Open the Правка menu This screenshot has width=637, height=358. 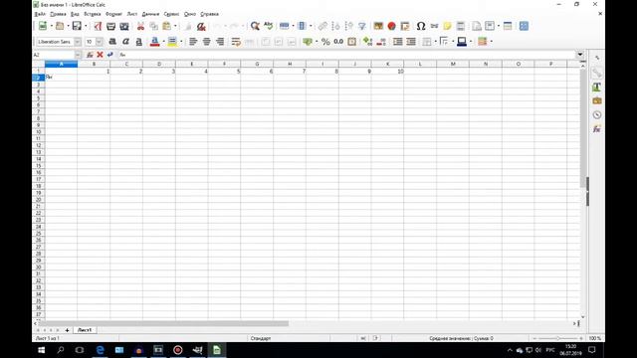pos(58,14)
